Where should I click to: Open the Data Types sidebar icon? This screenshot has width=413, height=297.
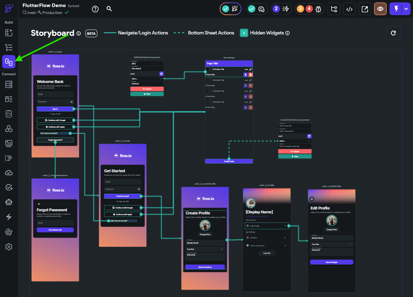point(9,99)
